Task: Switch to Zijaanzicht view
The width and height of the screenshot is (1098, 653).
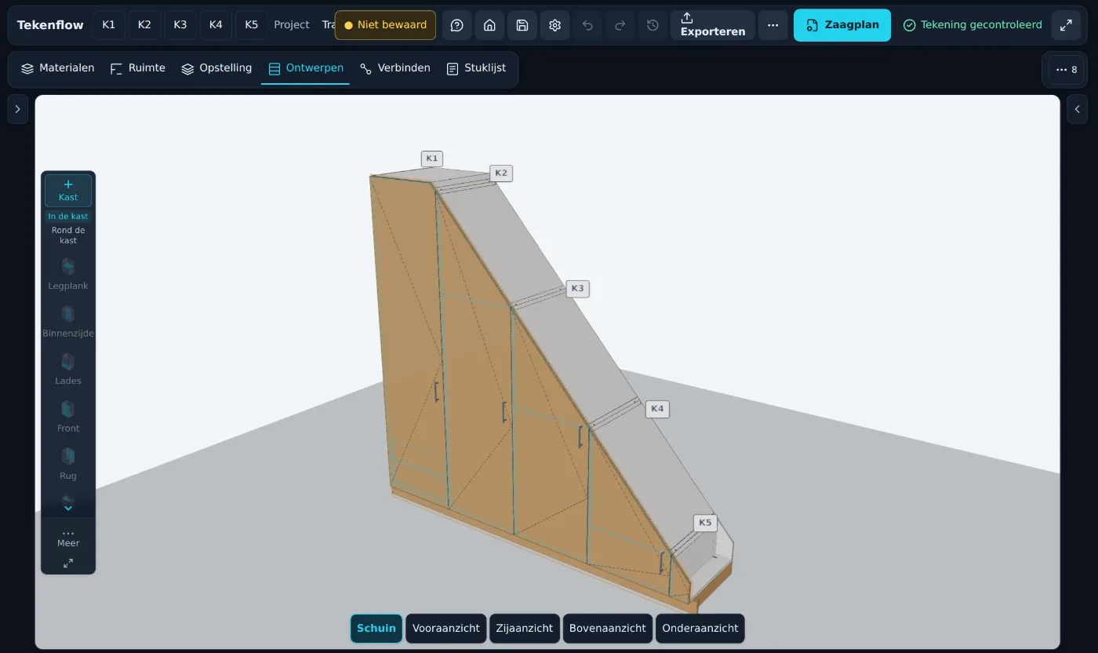Action: (525, 628)
